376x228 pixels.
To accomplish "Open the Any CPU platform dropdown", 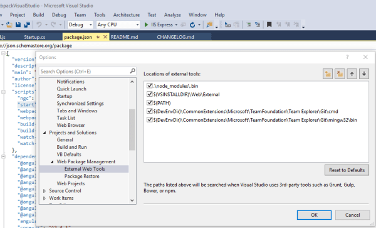I will [x=137, y=24].
